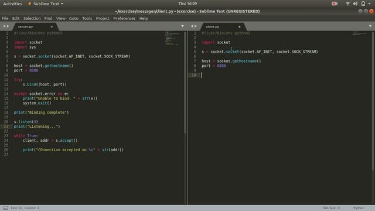Viewport: 375px width, 211px height.
Task: Open left pane tab list dropdown
Action: click(x=182, y=26)
